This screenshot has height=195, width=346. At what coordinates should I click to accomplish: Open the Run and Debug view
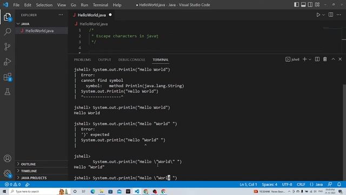[x=7, y=62]
